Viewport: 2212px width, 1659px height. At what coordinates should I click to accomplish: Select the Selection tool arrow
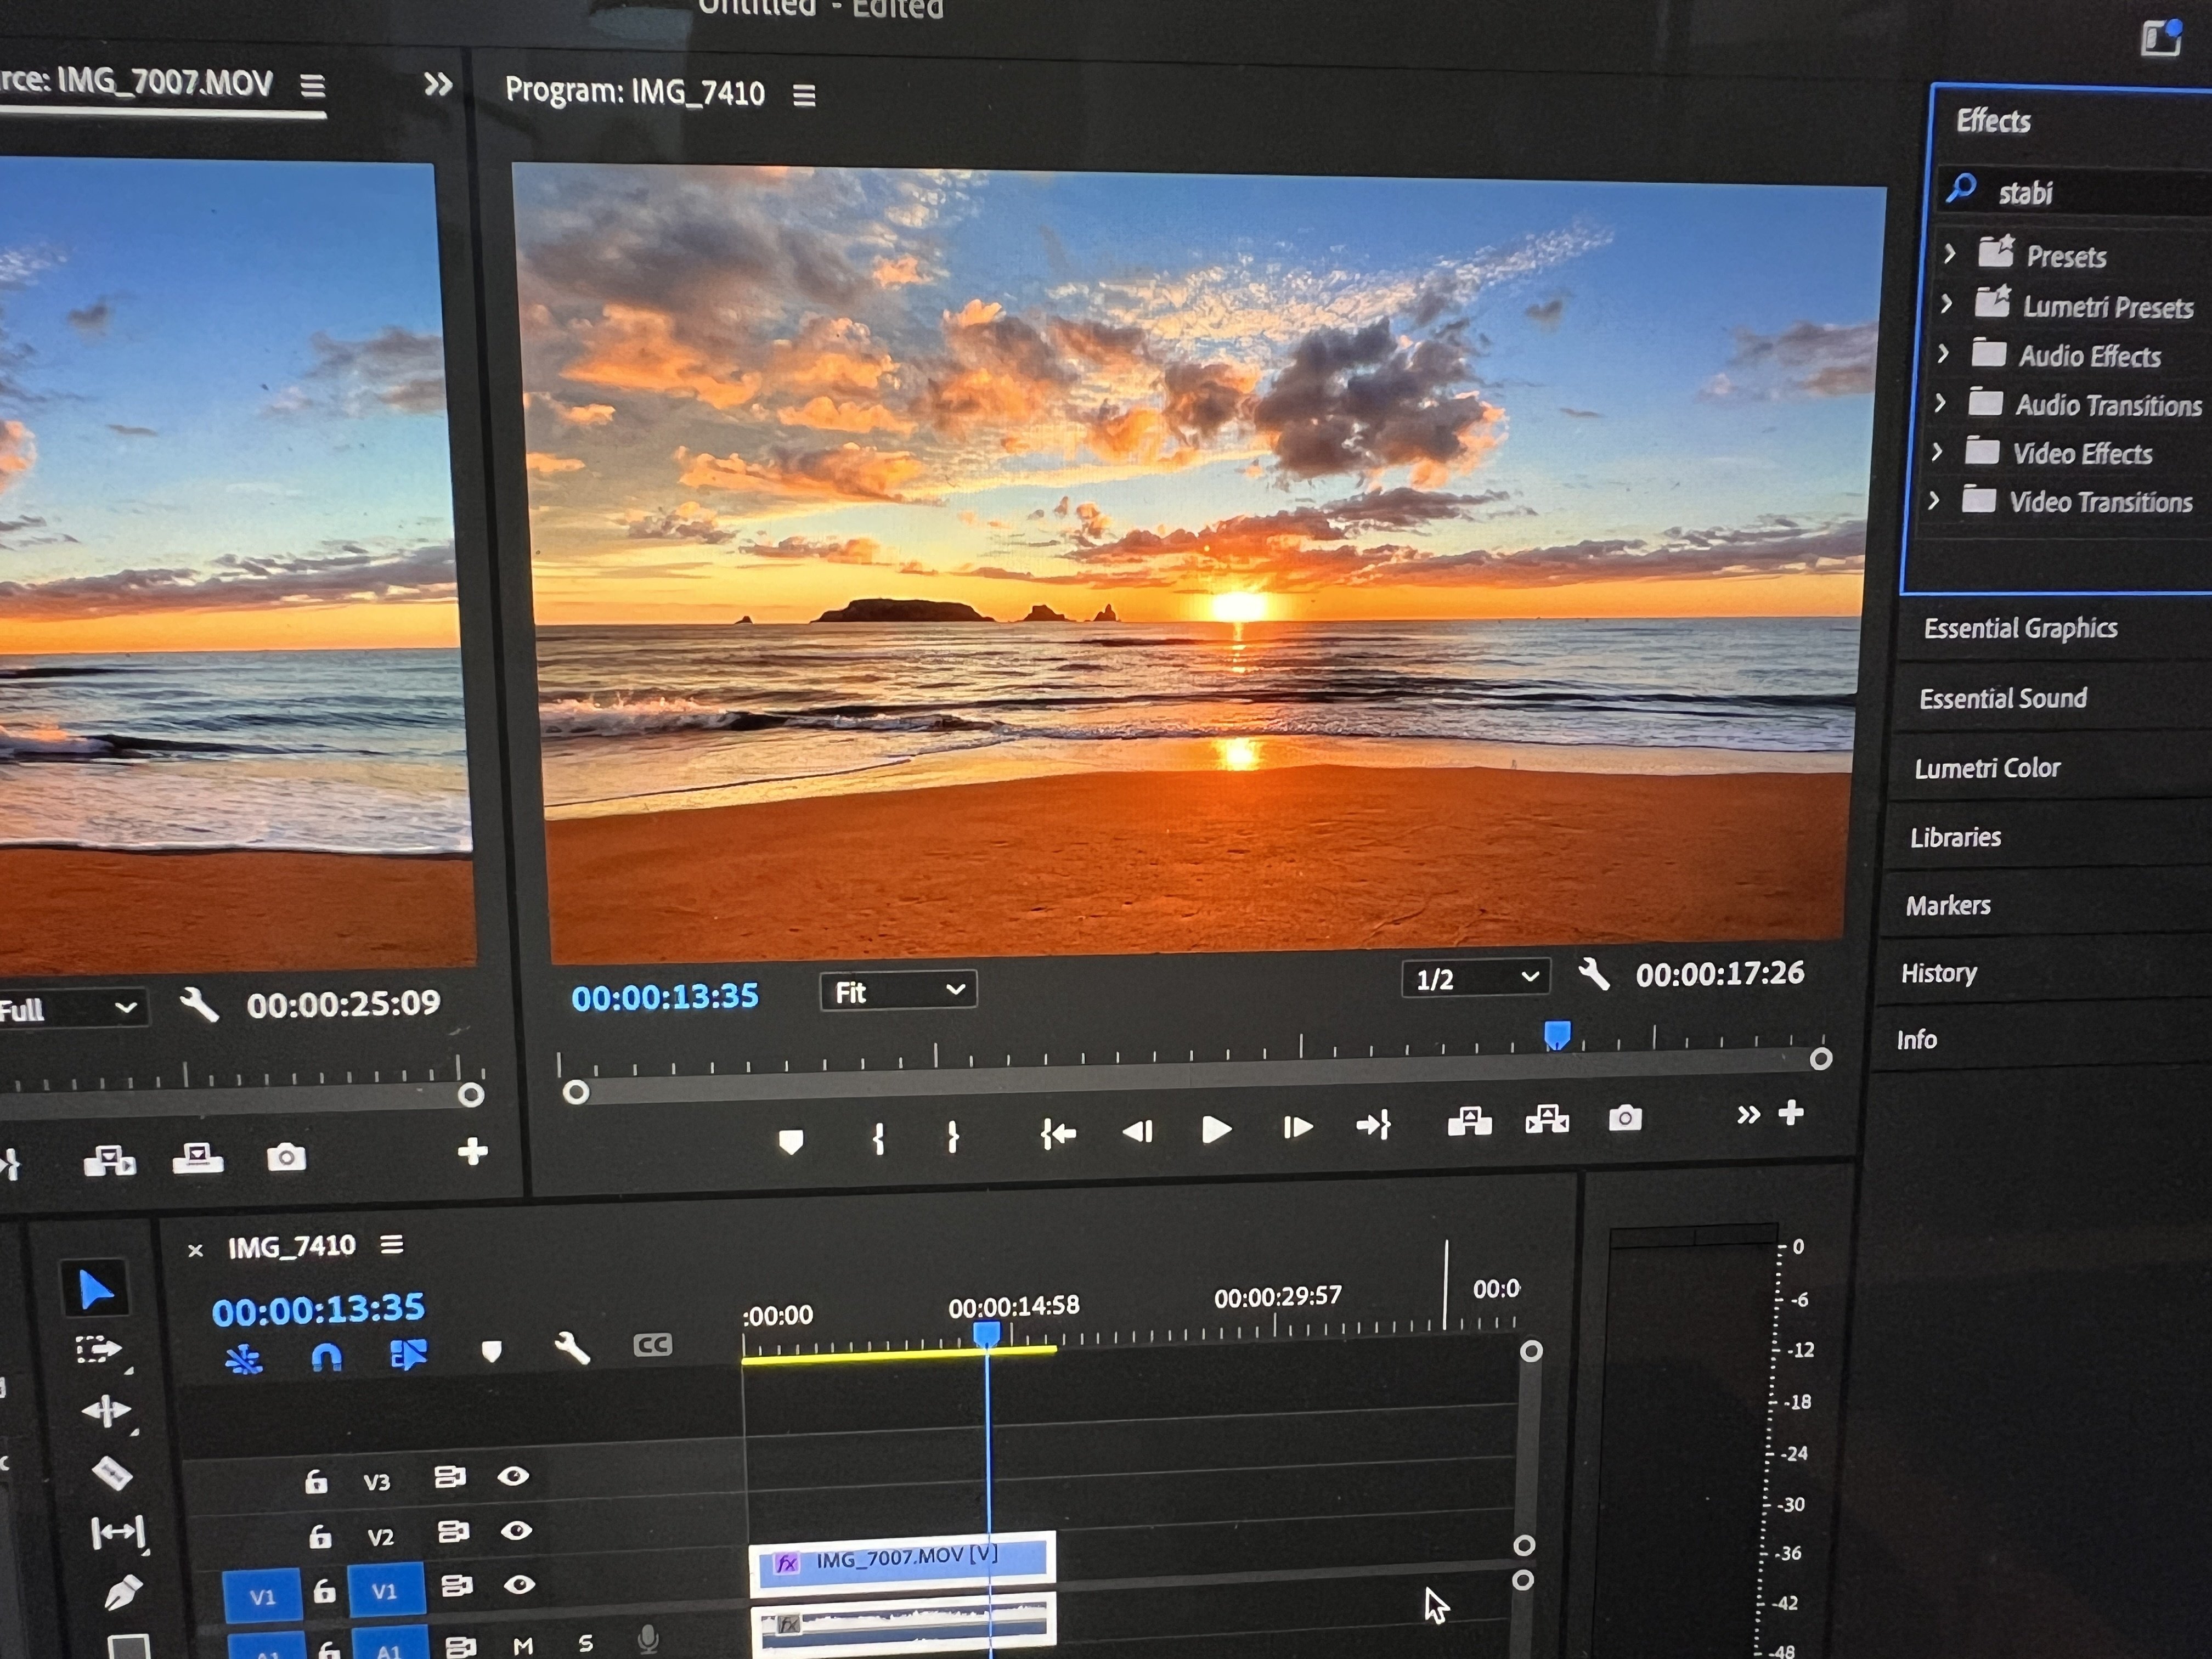pos(95,1289)
